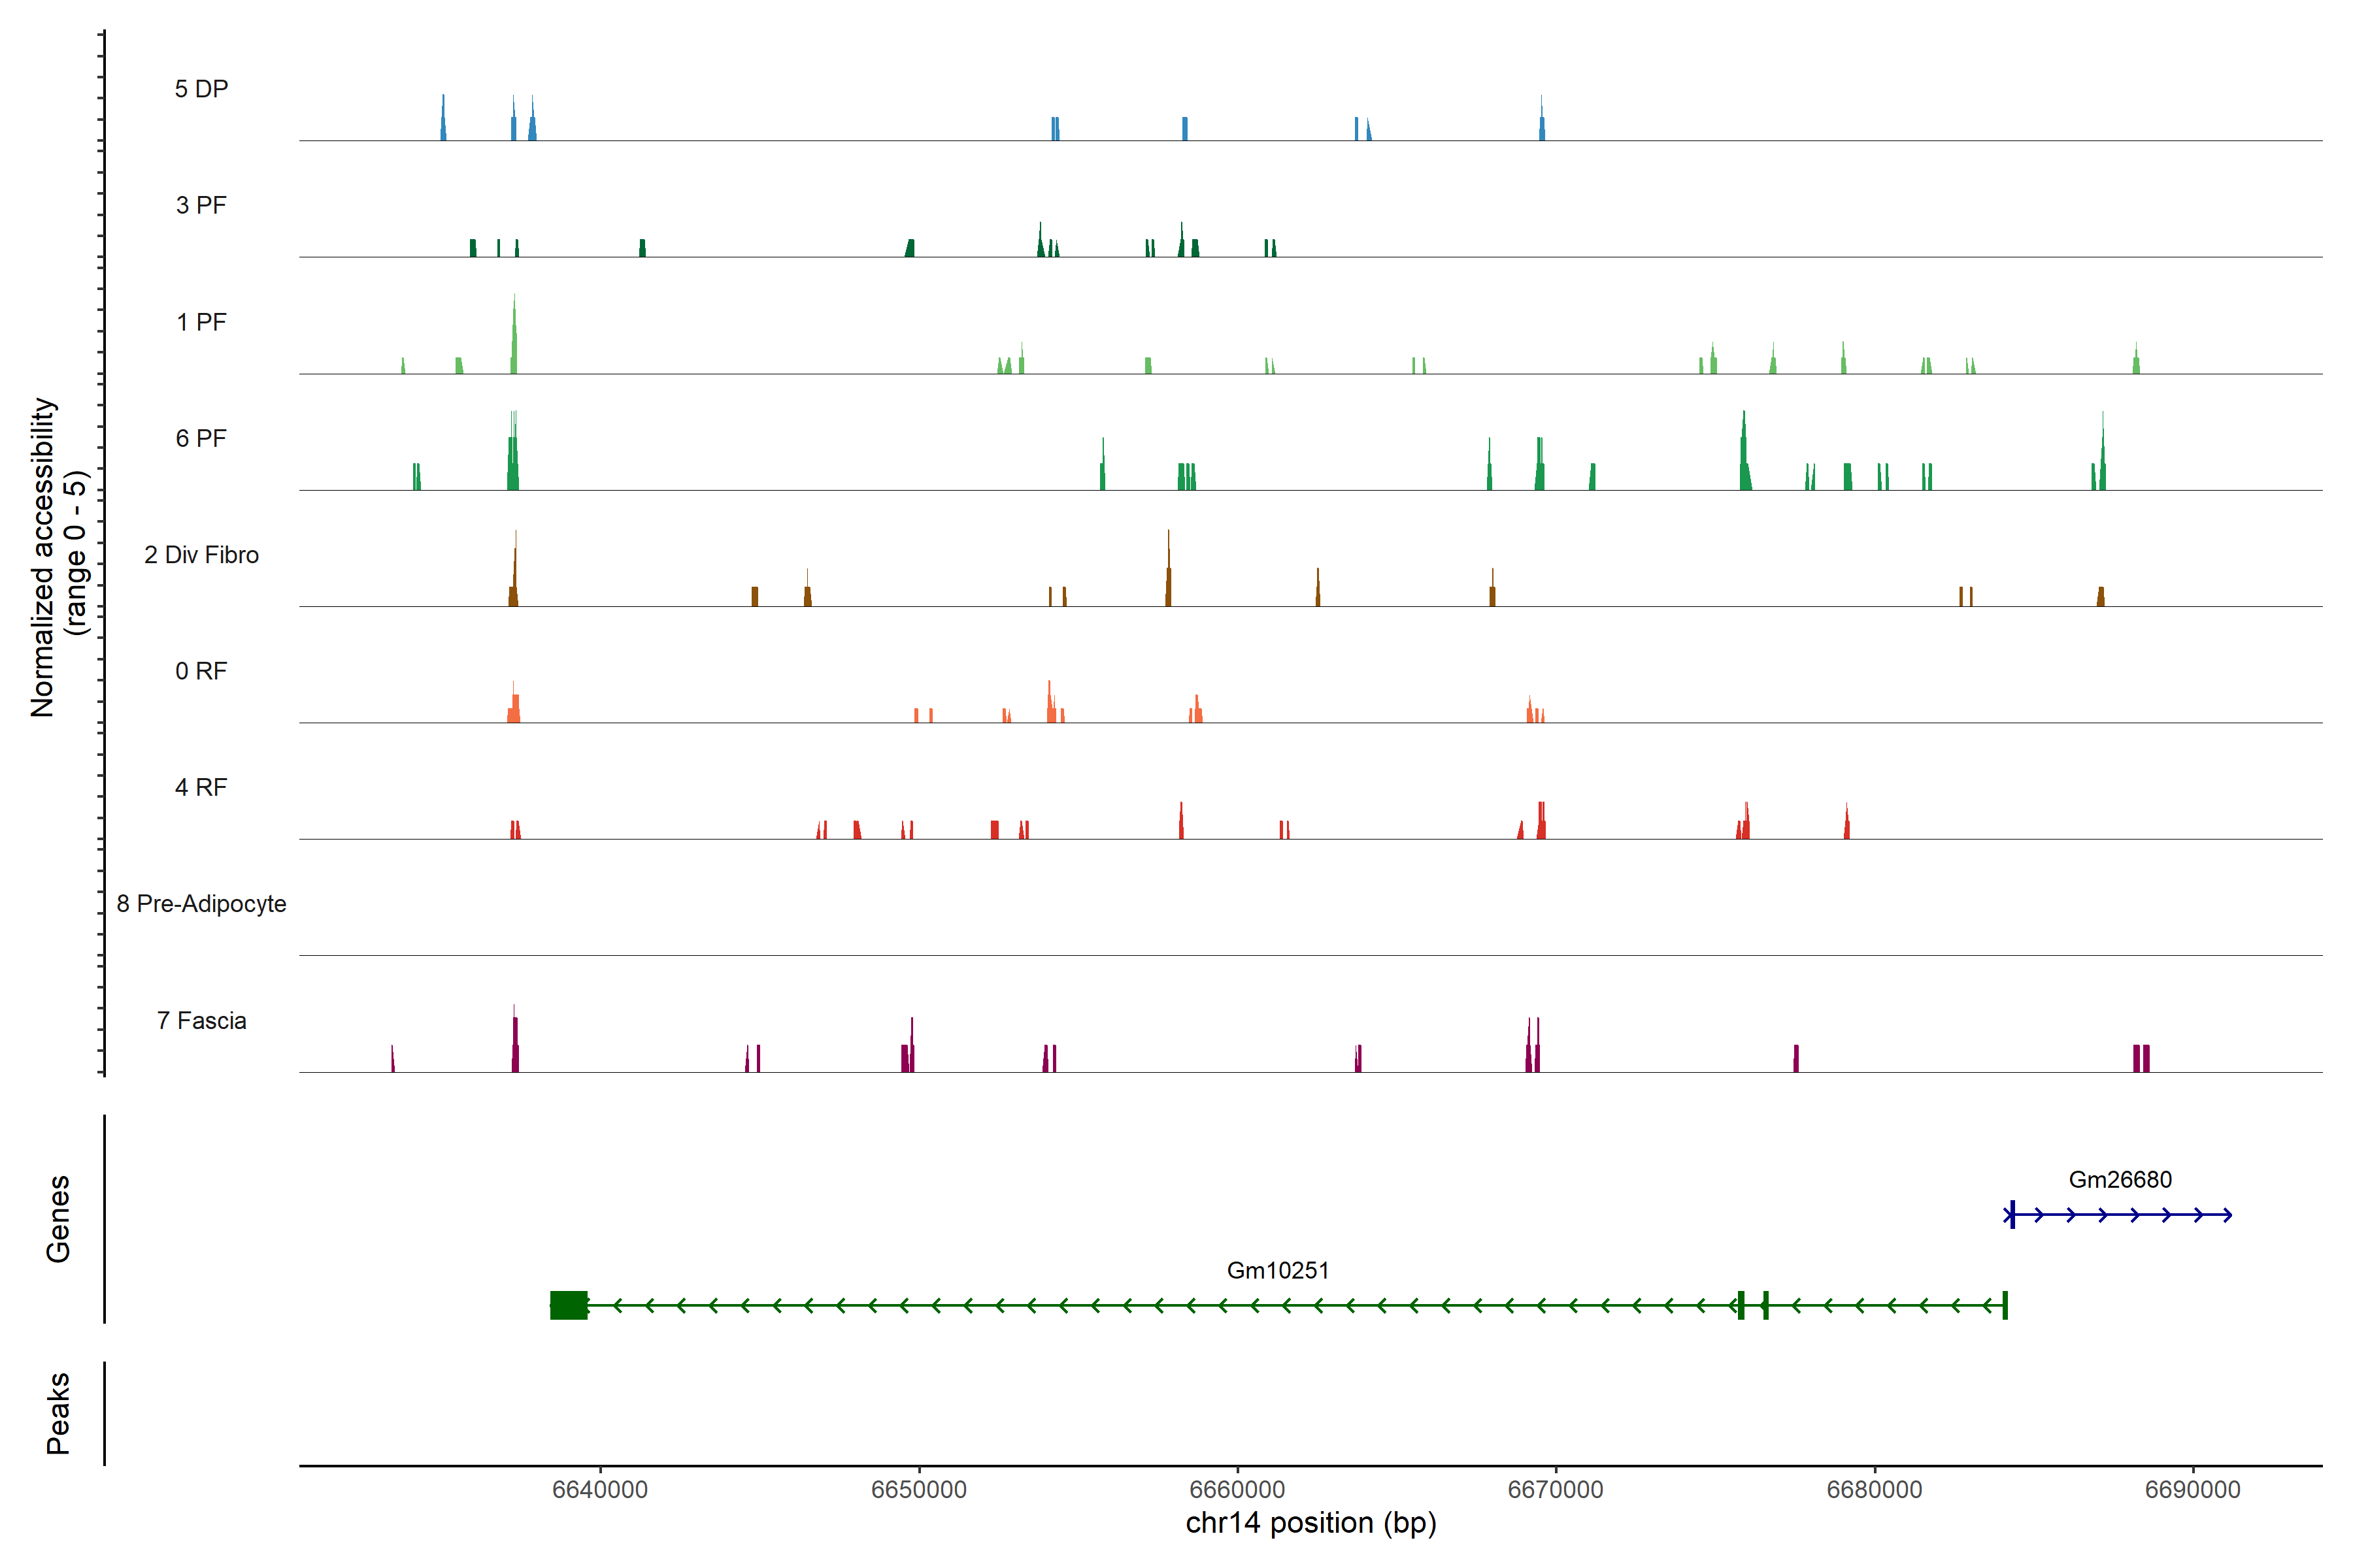
Task: Click the 6660000 axis tick label
Action: (1237, 1489)
